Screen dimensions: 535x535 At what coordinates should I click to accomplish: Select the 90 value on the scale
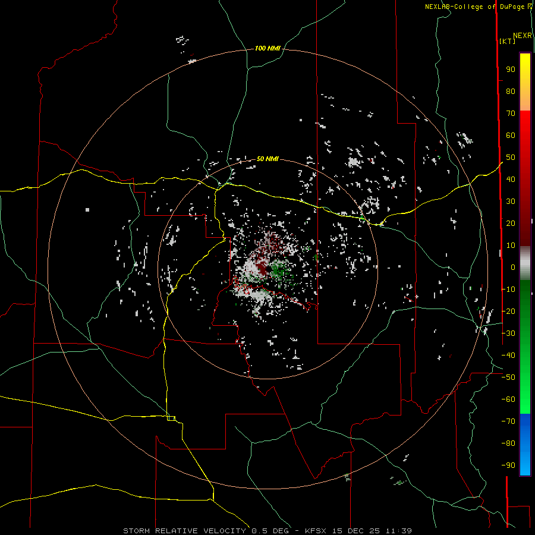pyautogui.click(x=511, y=70)
